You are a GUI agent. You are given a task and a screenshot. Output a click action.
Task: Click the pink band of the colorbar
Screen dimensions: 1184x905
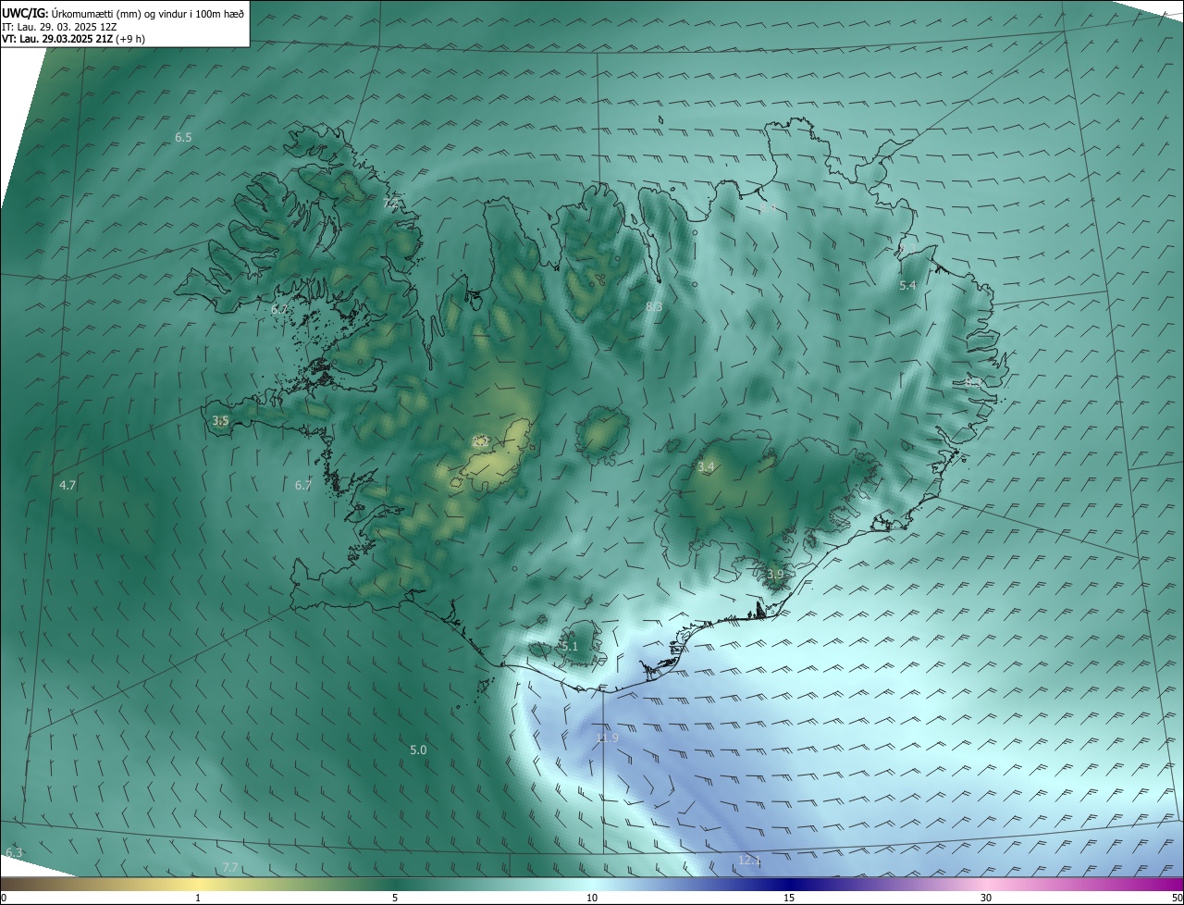pos(986,884)
